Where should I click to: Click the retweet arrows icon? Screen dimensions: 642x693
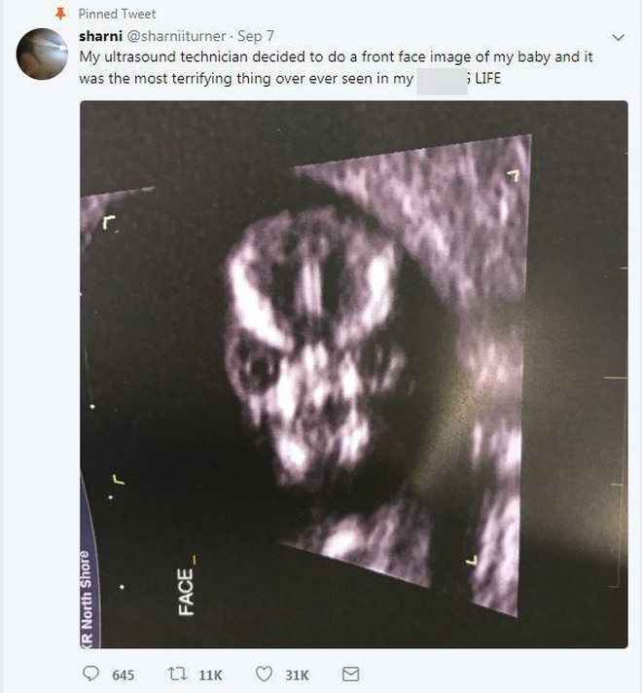click(178, 674)
